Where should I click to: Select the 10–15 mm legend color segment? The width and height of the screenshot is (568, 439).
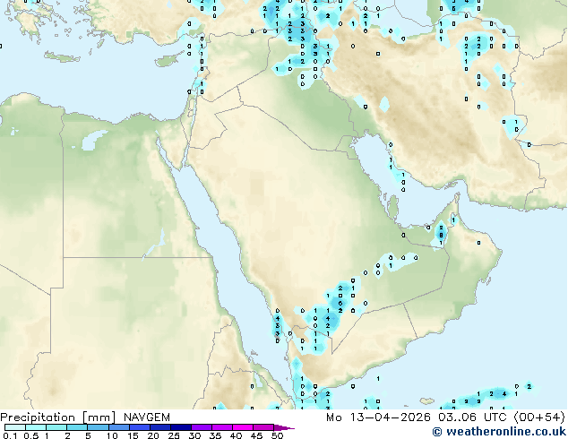[x=118, y=427]
